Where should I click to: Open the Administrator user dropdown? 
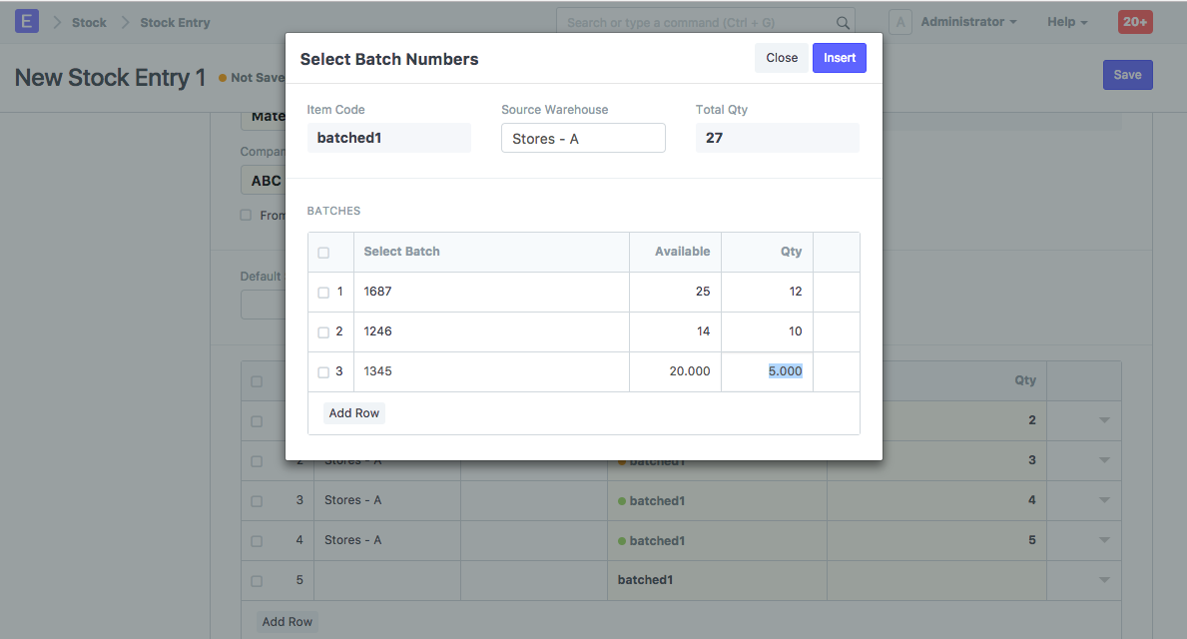coord(968,22)
